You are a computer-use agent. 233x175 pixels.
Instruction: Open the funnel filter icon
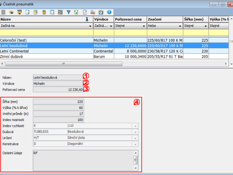coord(68,12)
